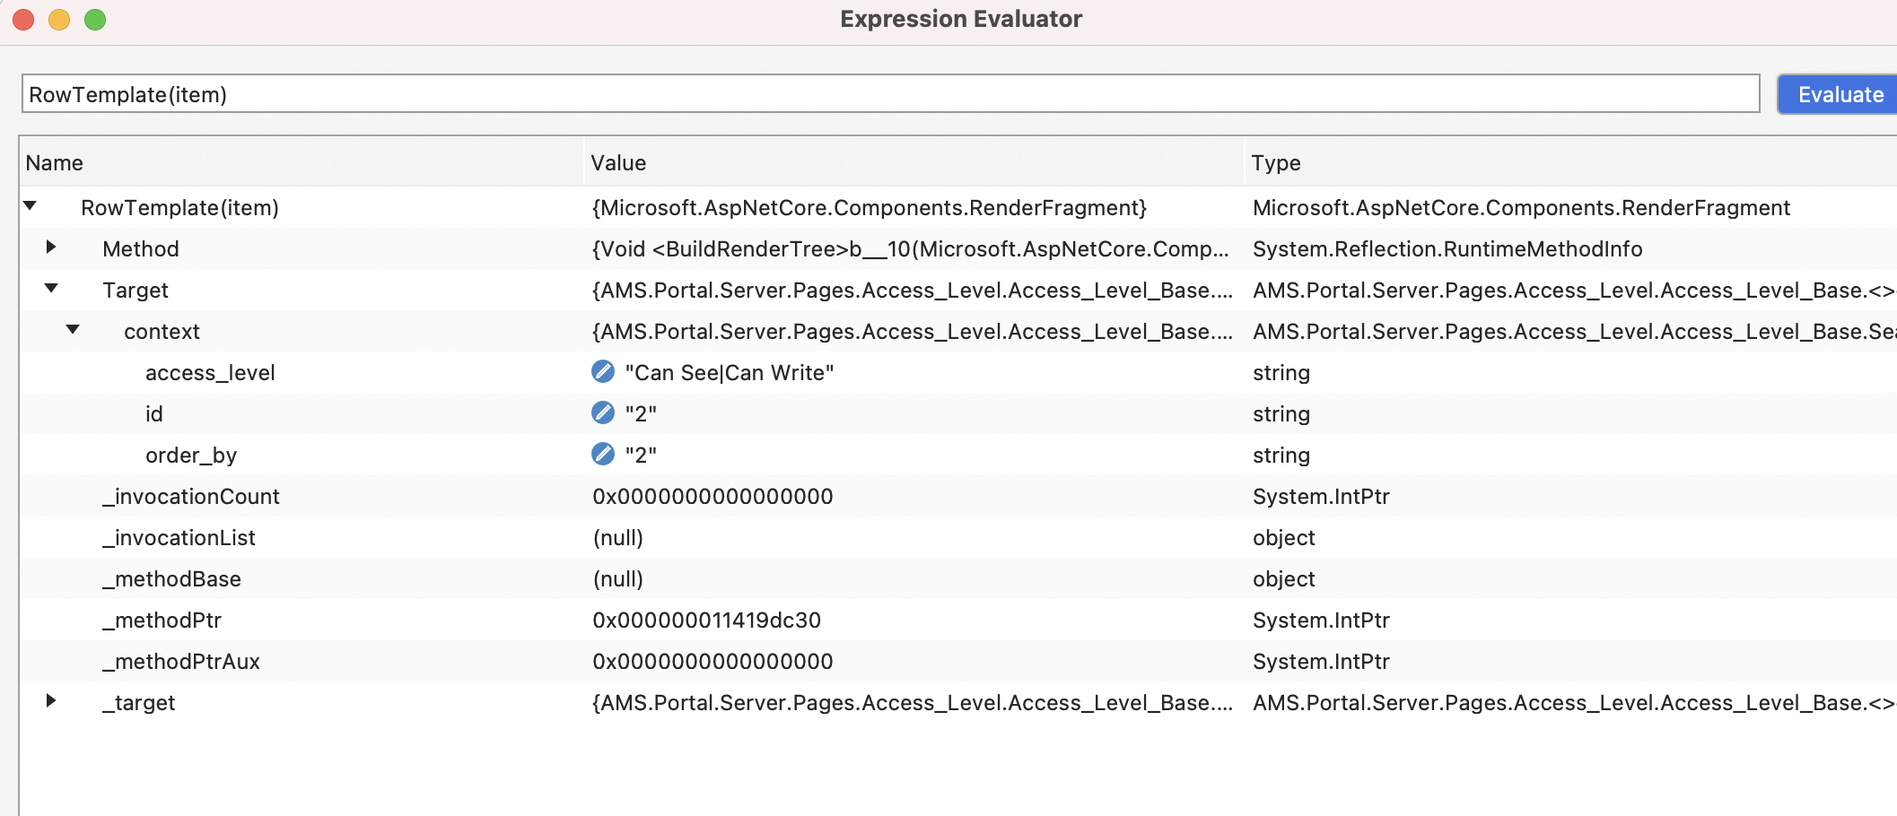Click the expand arrow icon beside _target
Screen dimensions: 1897x816
tap(51, 702)
